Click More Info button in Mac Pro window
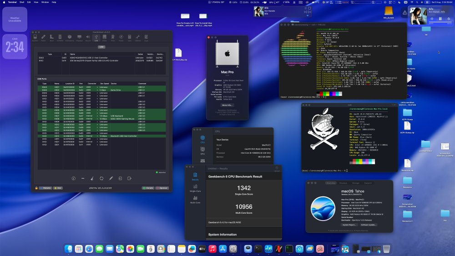 (227, 105)
